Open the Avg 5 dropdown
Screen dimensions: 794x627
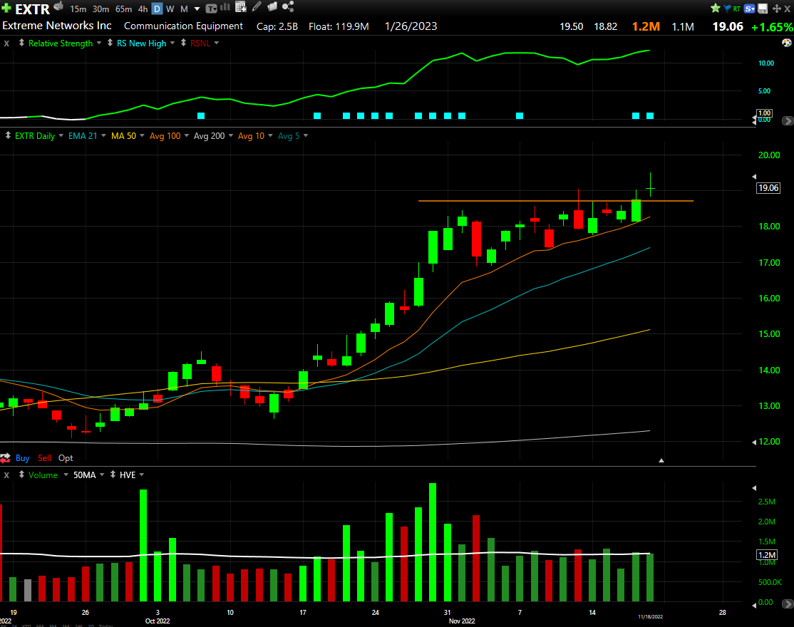305,135
